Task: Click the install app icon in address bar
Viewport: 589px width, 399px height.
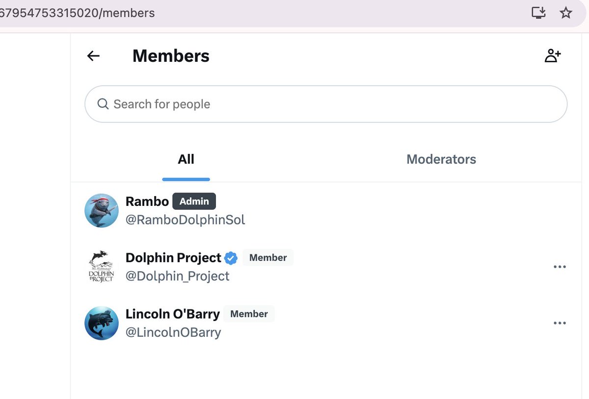Action: click(539, 12)
